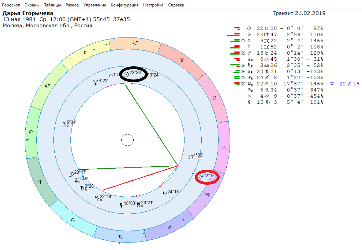Click the birth data line '13 мая 1981'
The image size is (362, 250).
coord(66,19)
